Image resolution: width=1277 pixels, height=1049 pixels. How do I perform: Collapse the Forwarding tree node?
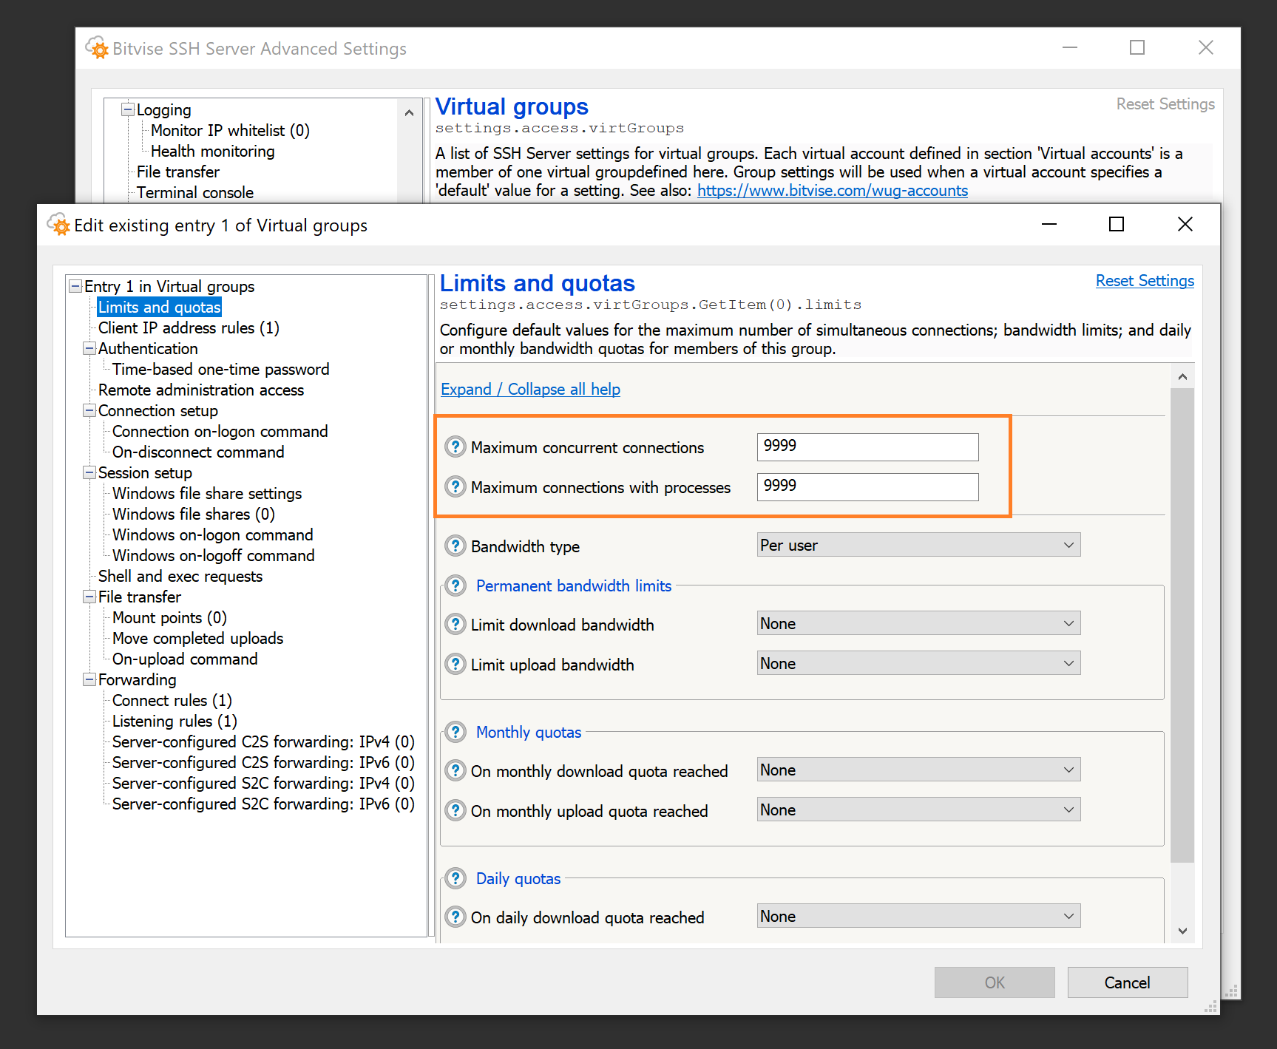pos(89,679)
